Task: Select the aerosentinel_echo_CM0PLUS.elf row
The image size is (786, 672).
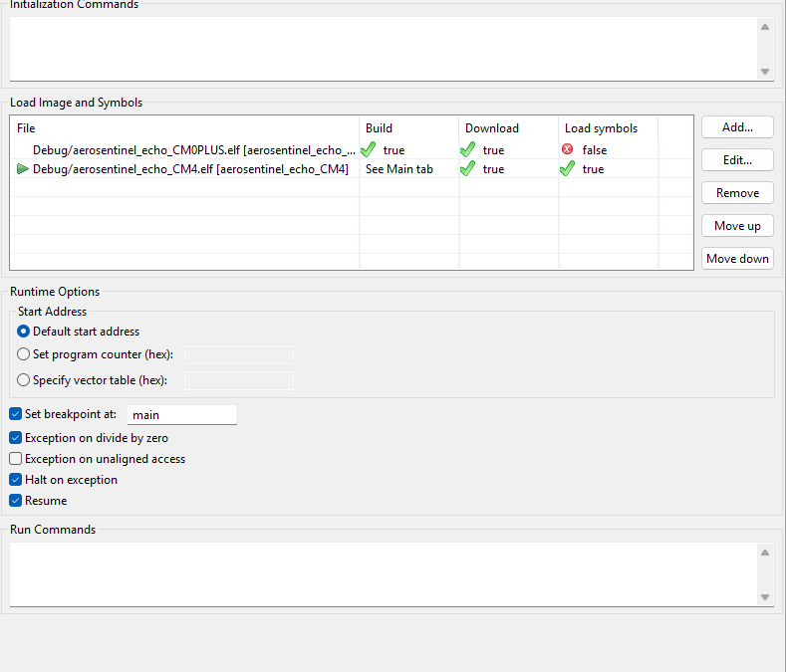Action: click(x=352, y=150)
